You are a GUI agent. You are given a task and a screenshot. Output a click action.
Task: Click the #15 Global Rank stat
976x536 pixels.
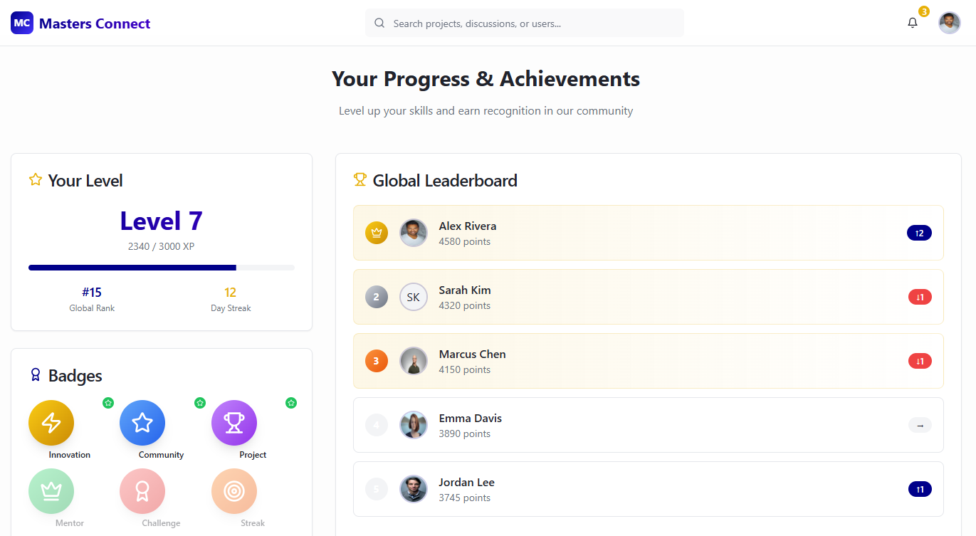(92, 298)
